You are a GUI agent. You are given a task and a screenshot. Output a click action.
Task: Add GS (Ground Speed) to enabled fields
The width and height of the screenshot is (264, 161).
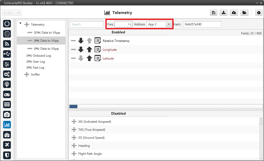click(74, 137)
